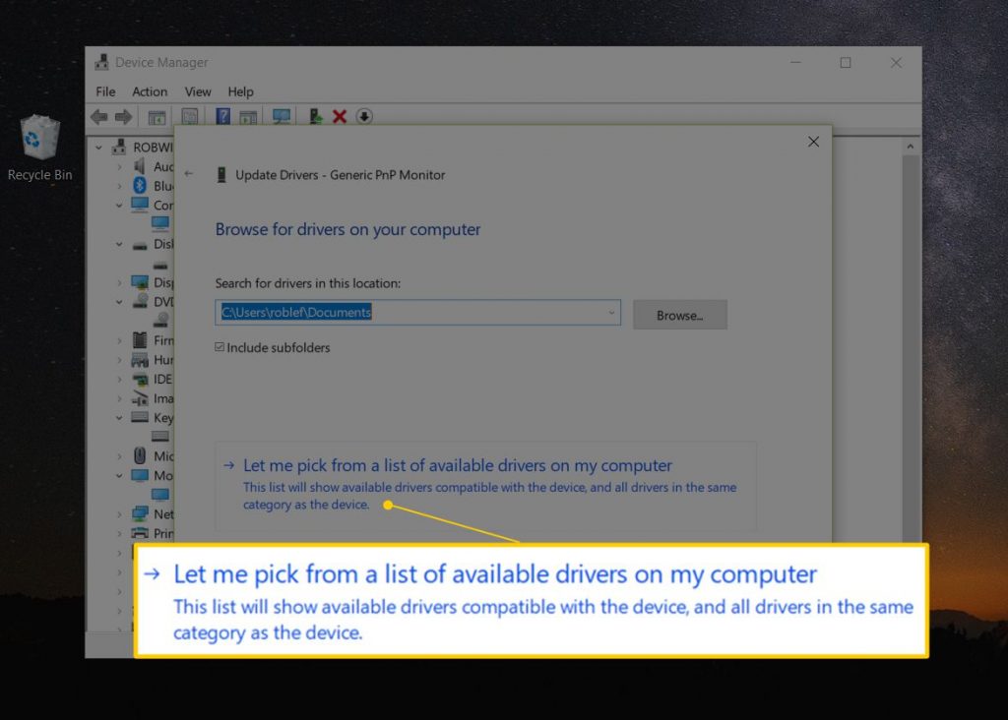This screenshot has width=1008, height=720.
Task: Select the ROBWI computer name tree item
Action: pyautogui.click(x=153, y=148)
